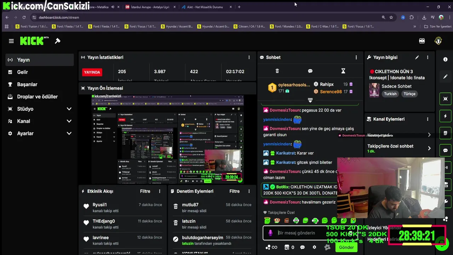Click the speech bubble icon below message box
Screen dimensions: 453x255
coord(302,247)
